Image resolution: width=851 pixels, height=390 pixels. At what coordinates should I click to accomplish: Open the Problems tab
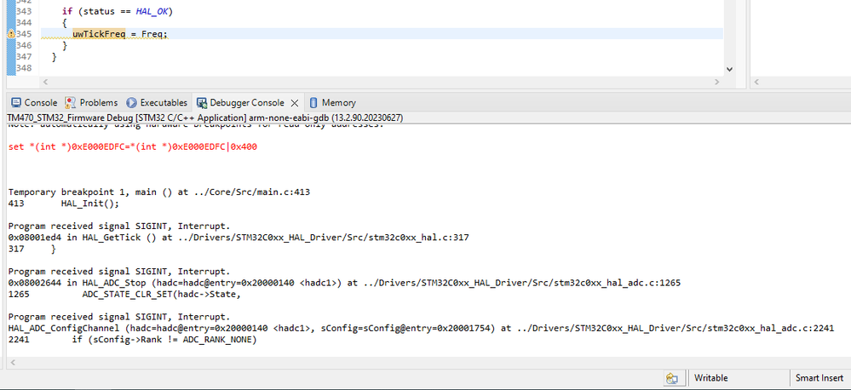pyautogui.click(x=91, y=102)
